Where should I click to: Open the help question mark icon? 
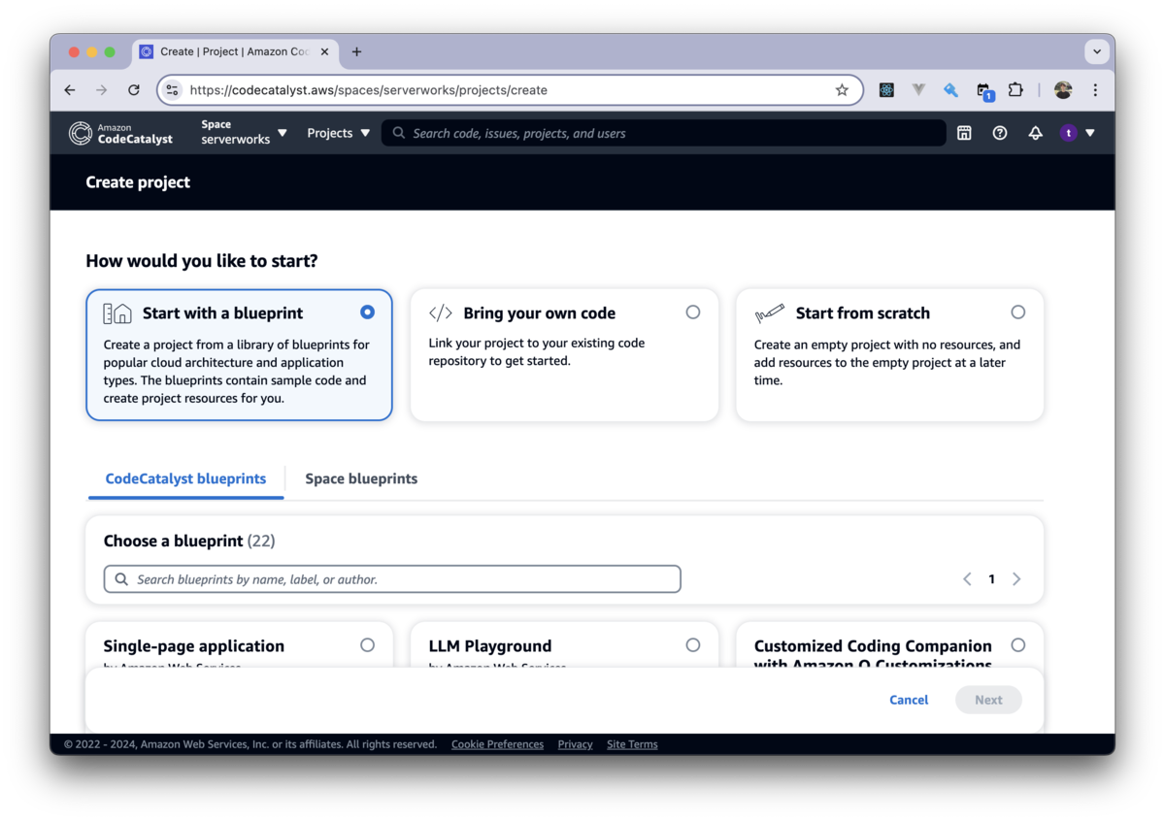click(1000, 133)
